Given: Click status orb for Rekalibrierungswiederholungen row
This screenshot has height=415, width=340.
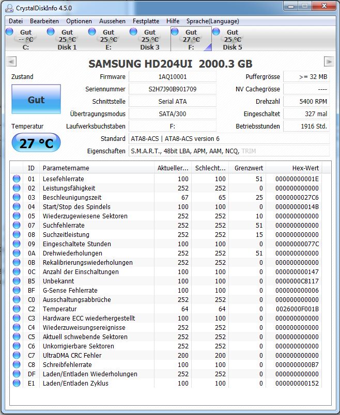Looking at the screenshot, I should pyautogui.click(x=17, y=262).
